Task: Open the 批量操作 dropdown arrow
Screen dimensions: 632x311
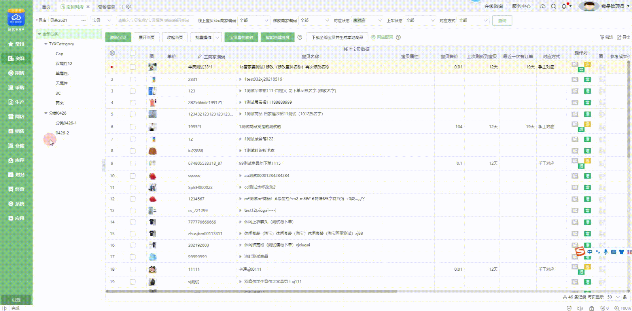Action: pyautogui.click(x=217, y=37)
